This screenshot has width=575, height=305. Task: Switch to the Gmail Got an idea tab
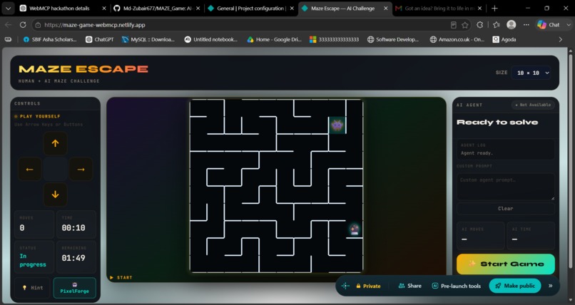click(437, 9)
